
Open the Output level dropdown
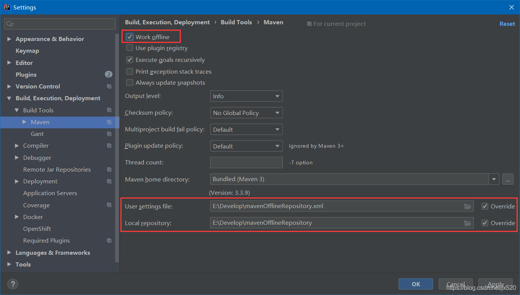pos(247,96)
